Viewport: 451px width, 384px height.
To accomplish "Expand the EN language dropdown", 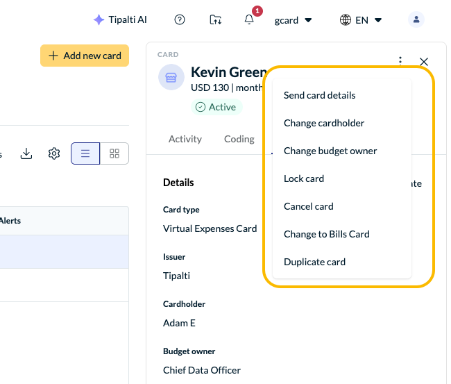I will [368, 20].
